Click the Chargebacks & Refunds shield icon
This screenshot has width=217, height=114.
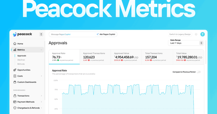point(15,108)
